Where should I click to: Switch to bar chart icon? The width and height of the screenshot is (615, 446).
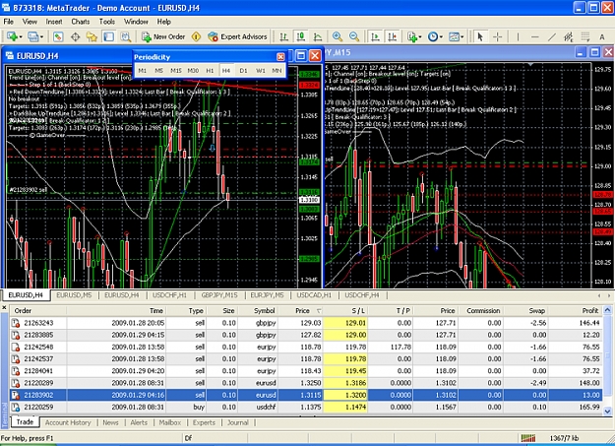tap(283, 36)
